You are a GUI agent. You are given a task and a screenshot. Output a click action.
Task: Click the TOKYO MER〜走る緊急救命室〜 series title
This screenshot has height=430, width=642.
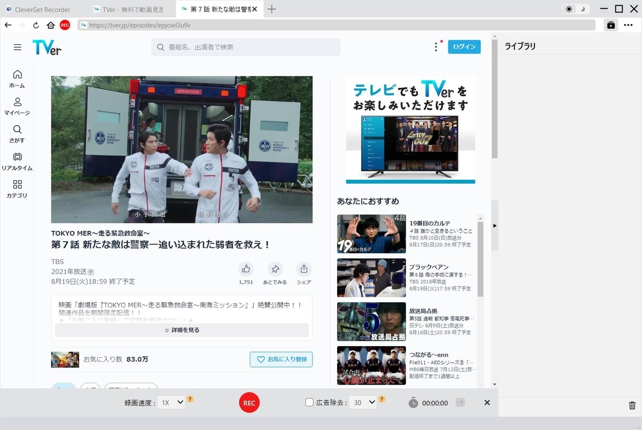100,233
